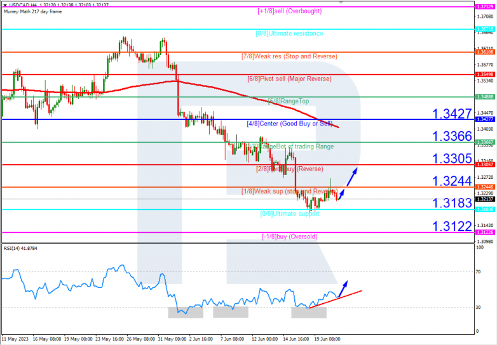Screen dimensions: 497x345
Task: Click the 26 May 08:00 time label
Action: click(x=141, y=339)
